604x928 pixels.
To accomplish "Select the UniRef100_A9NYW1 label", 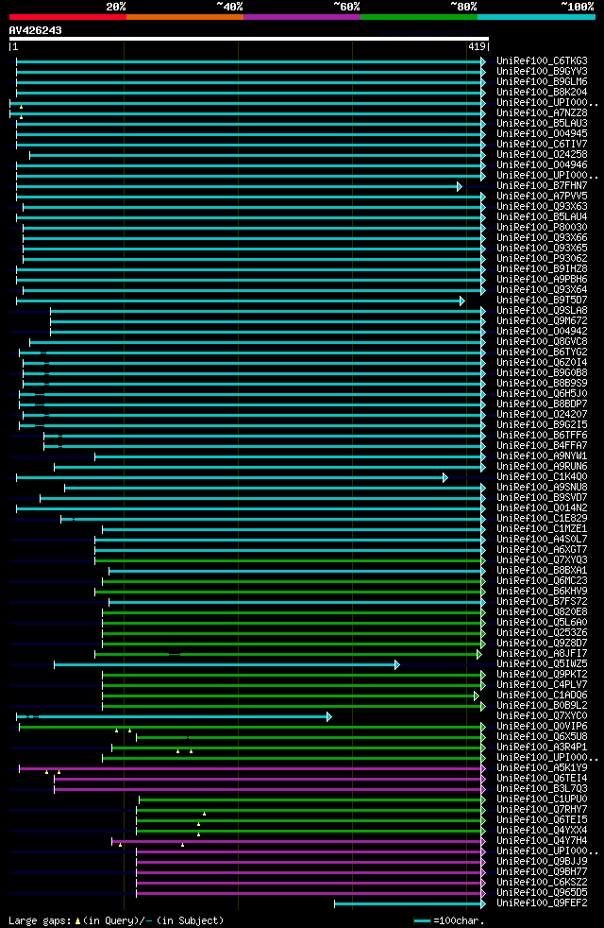I will [542, 456].
